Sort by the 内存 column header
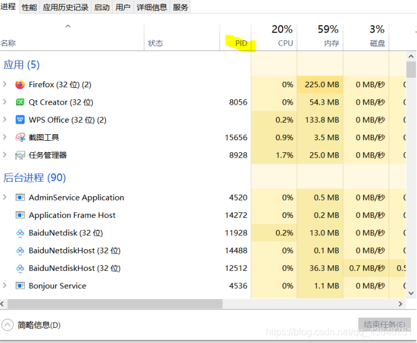Viewport: 417px width, 343px height. point(320,37)
